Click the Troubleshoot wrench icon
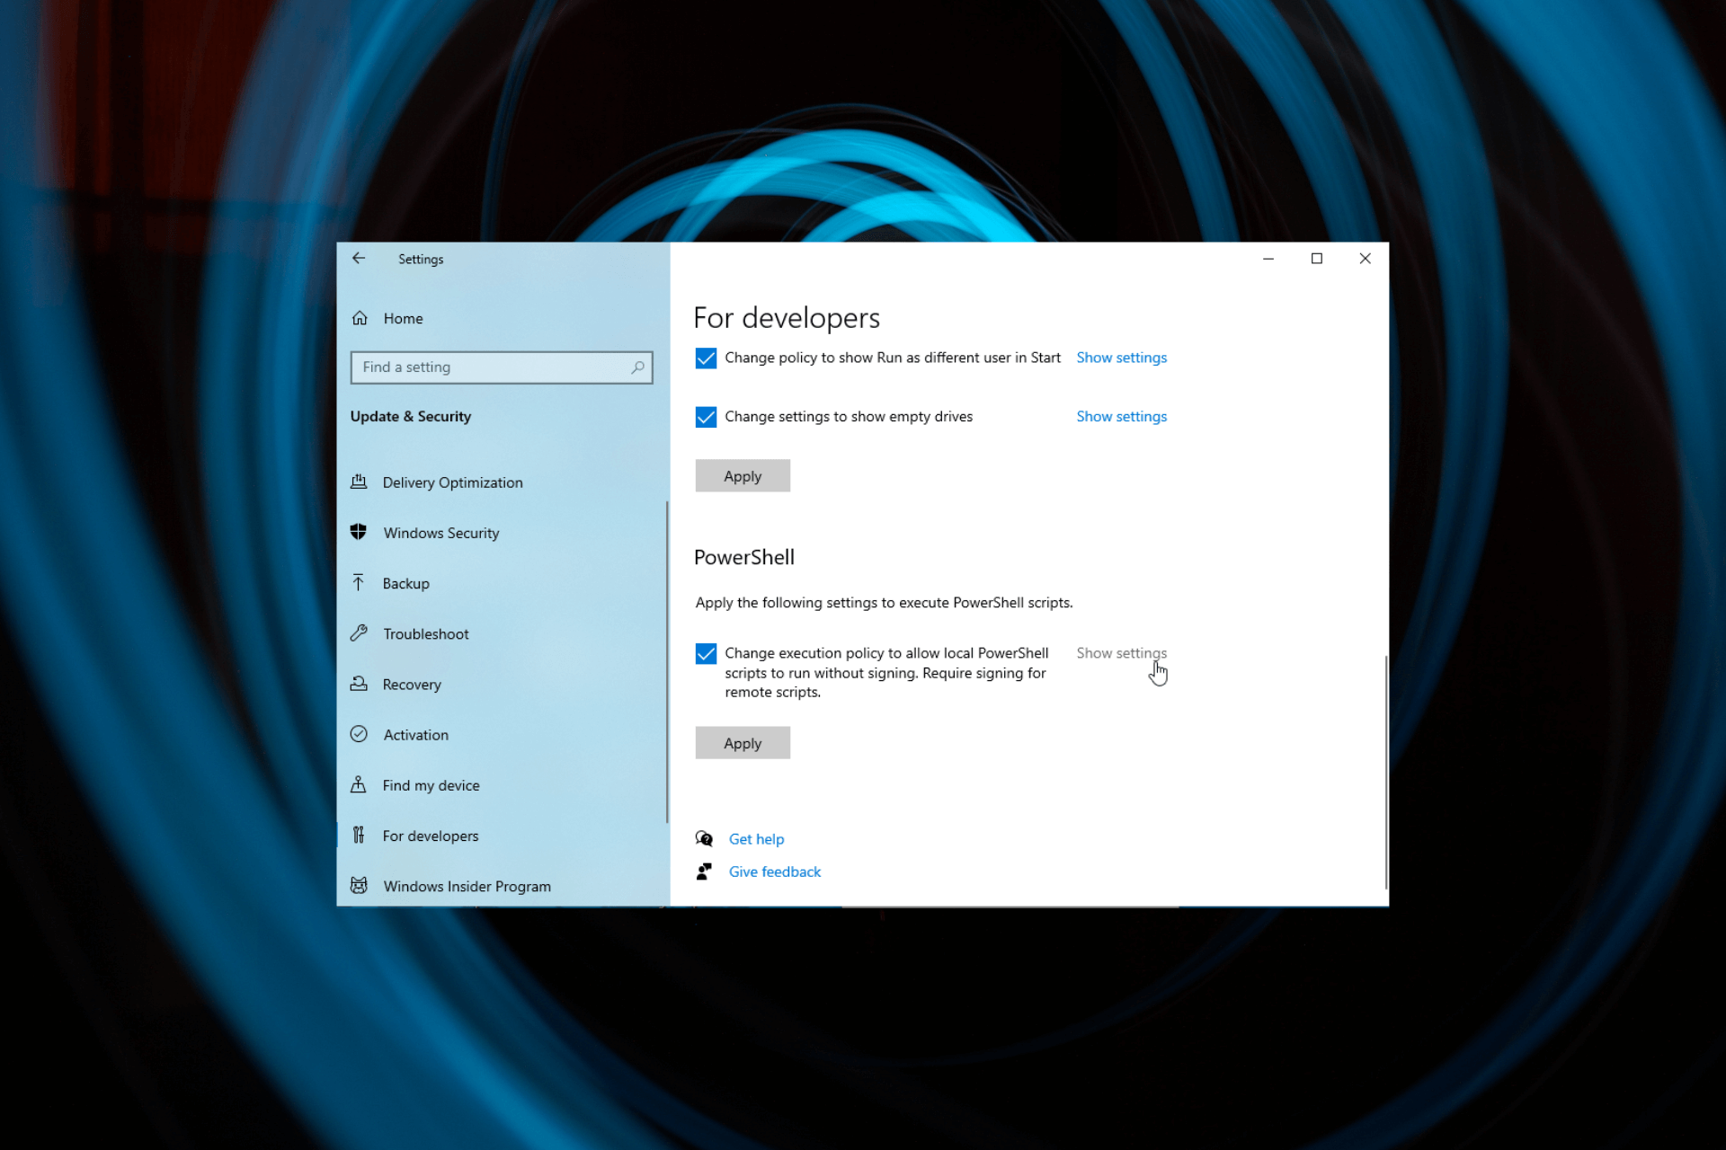Screen dimensions: 1726x1150 click(x=360, y=632)
